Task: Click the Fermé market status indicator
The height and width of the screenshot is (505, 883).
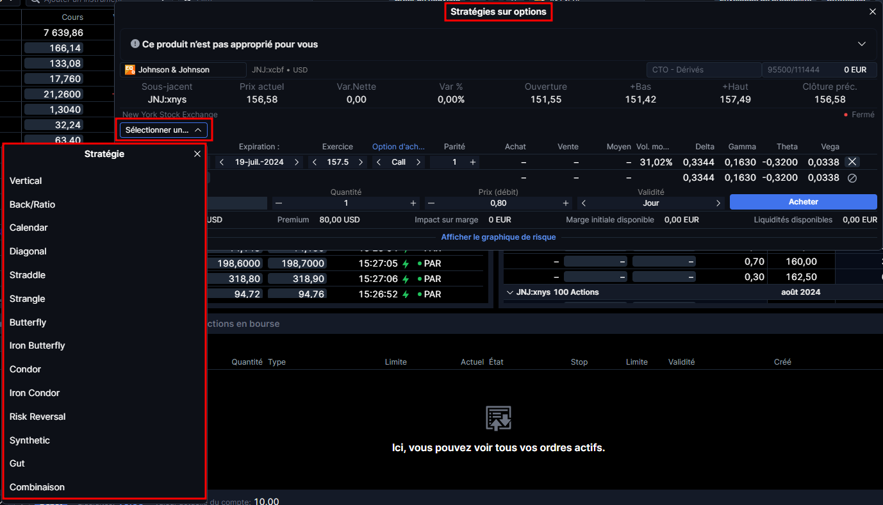Action: [x=859, y=115]
